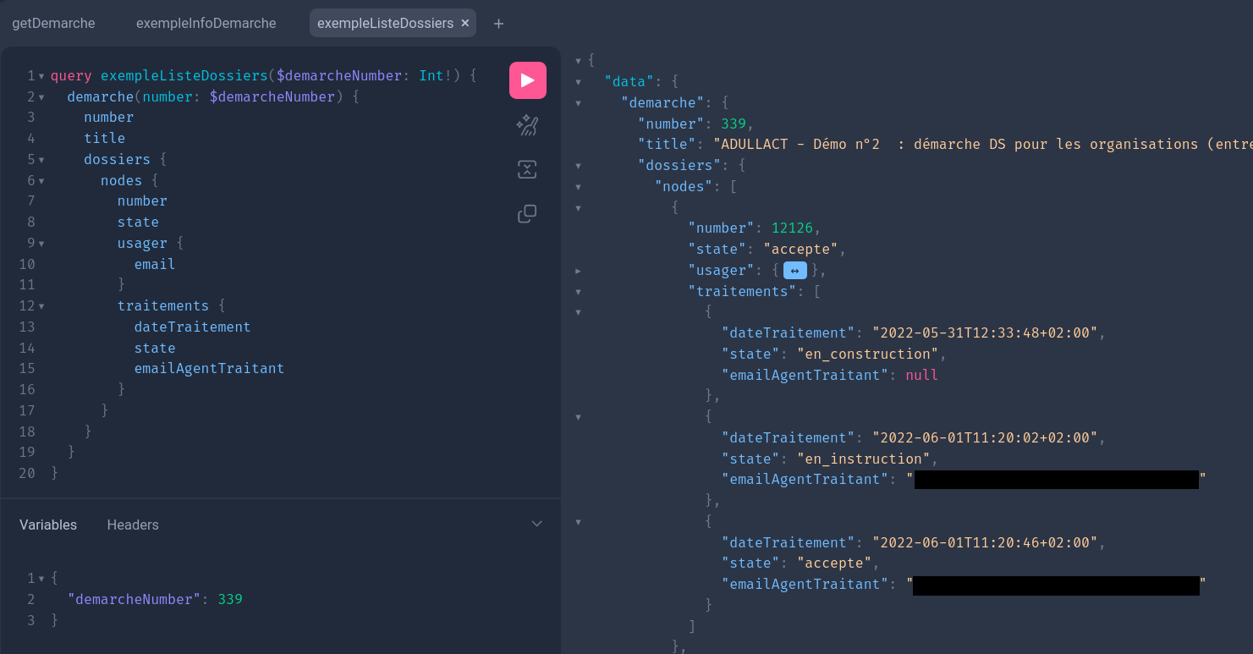The height and width of the screenshot is (654, 1253).
Task: Click the state field on line 8
Action: pyautogui.click(x=138, y=222)
